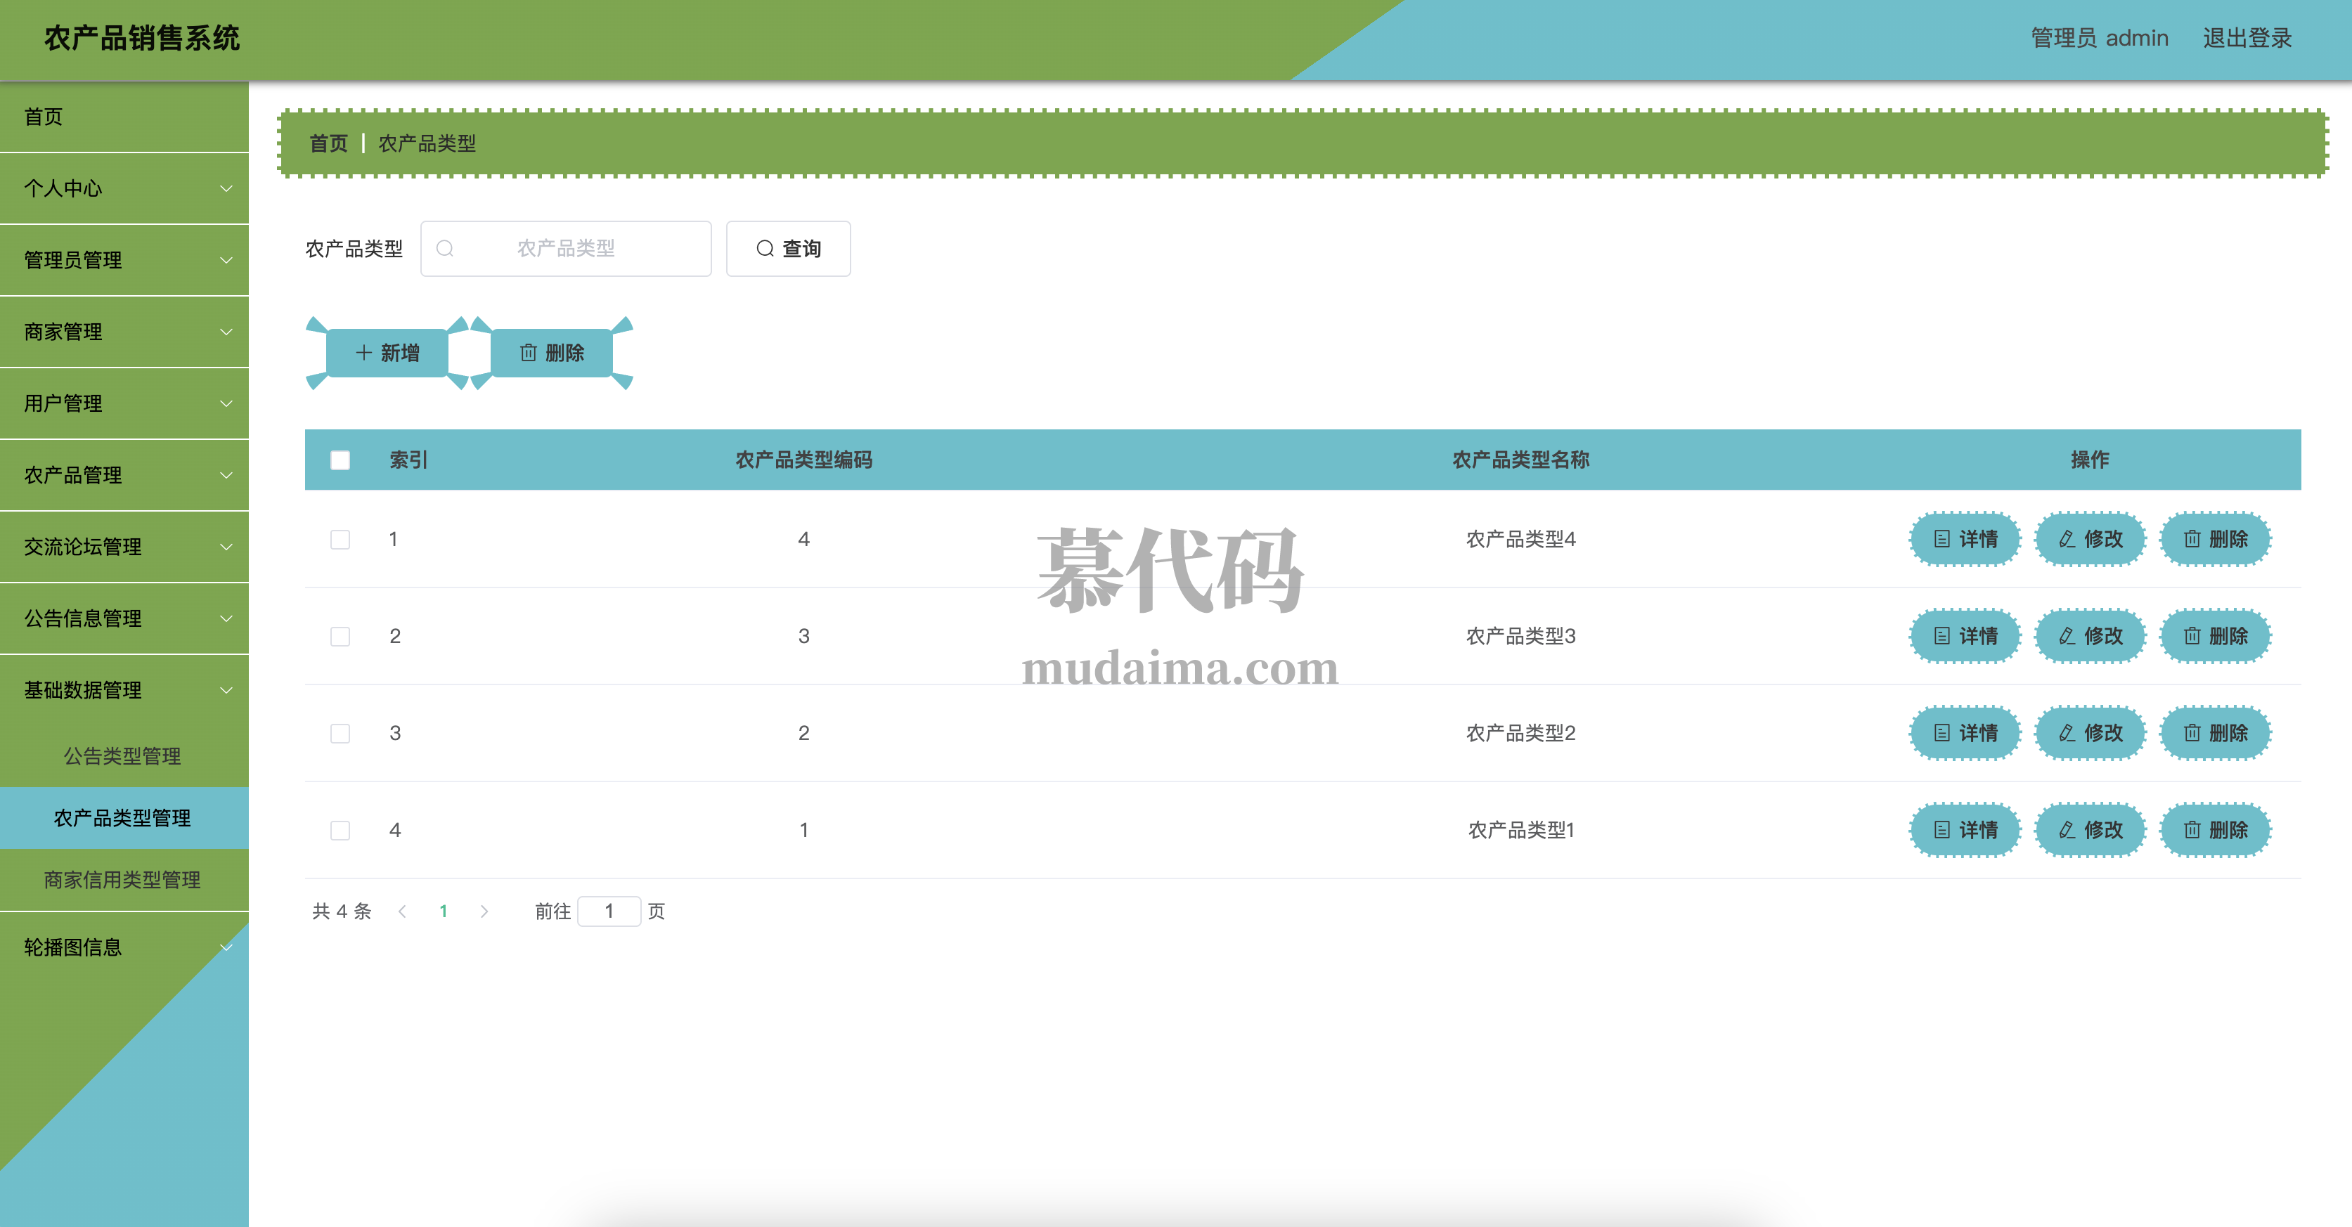Viewport: 2352px width, 1227px height.
Task: Check the row checkbox for 农产品类型4
Action: click(340, 538)
